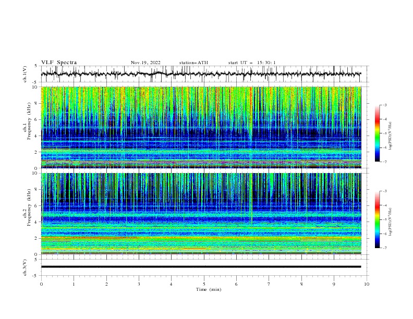Click the time axis tick label "2"
413x319 pixels.
(106, 284)
